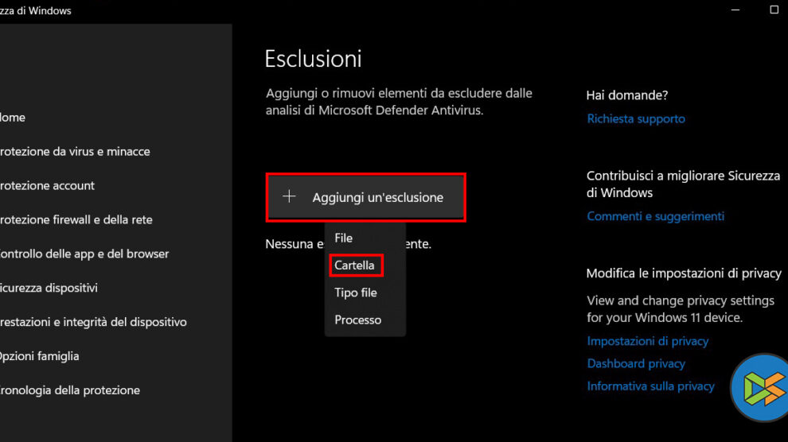Pick Tipo file exclusion option
The image size is (788, 442).
356,293
